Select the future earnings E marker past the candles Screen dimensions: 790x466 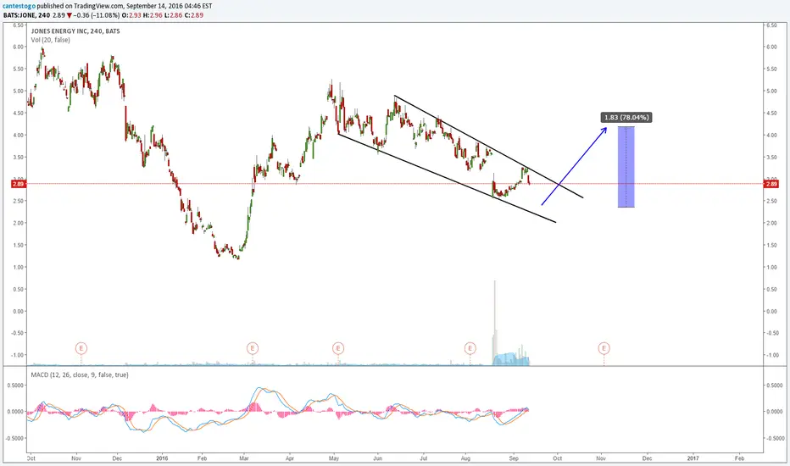point(604,348)
